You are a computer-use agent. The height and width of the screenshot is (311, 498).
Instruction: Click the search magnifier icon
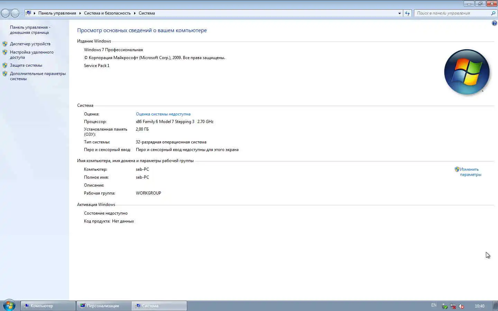493,13
